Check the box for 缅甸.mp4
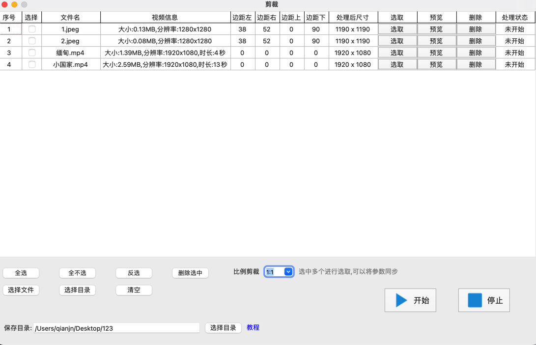 [x=32, y=53]
